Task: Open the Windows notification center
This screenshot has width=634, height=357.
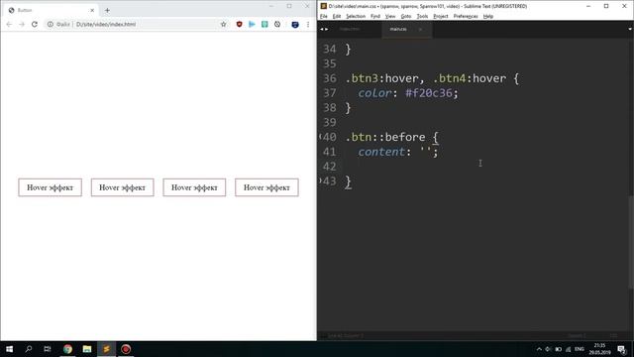Action: 622,349
